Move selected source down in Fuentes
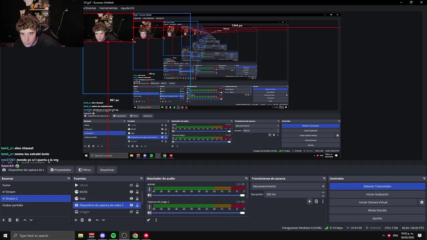The height and width of the screenshot is (240, 427). (103, 220)
